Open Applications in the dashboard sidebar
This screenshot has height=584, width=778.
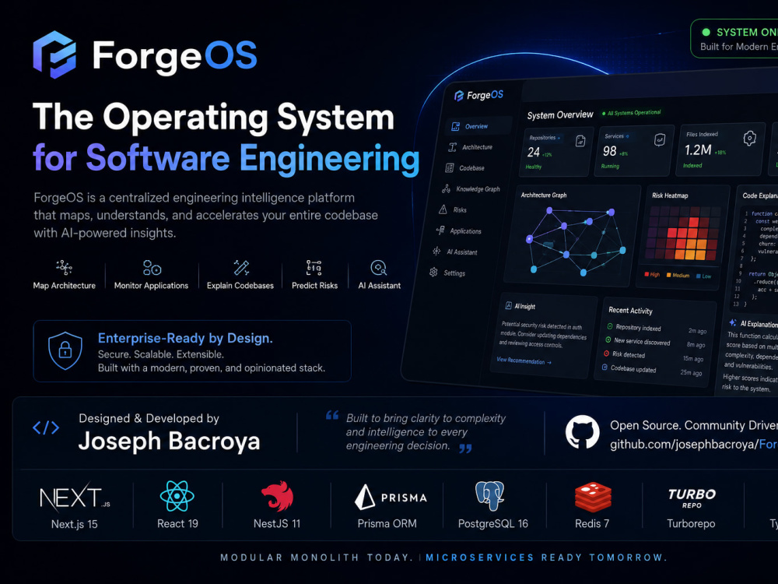coord(459,231)
